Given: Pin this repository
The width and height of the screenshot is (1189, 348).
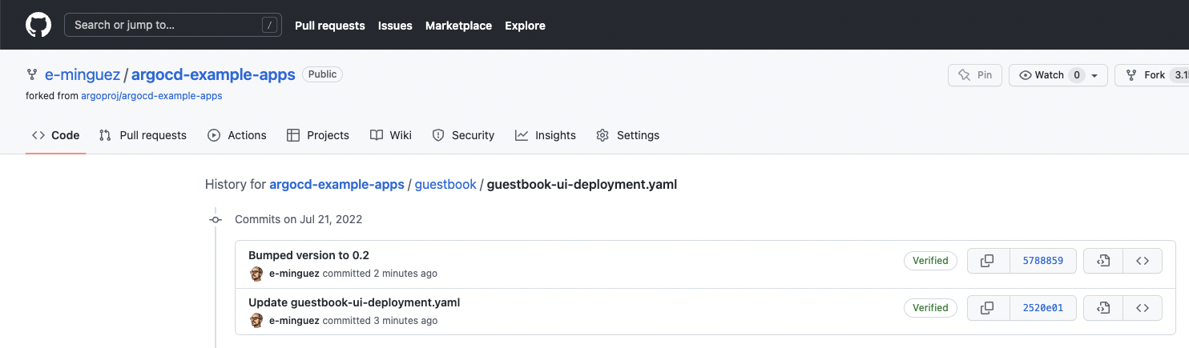Looking at the screenshot, I should [975, 75].
